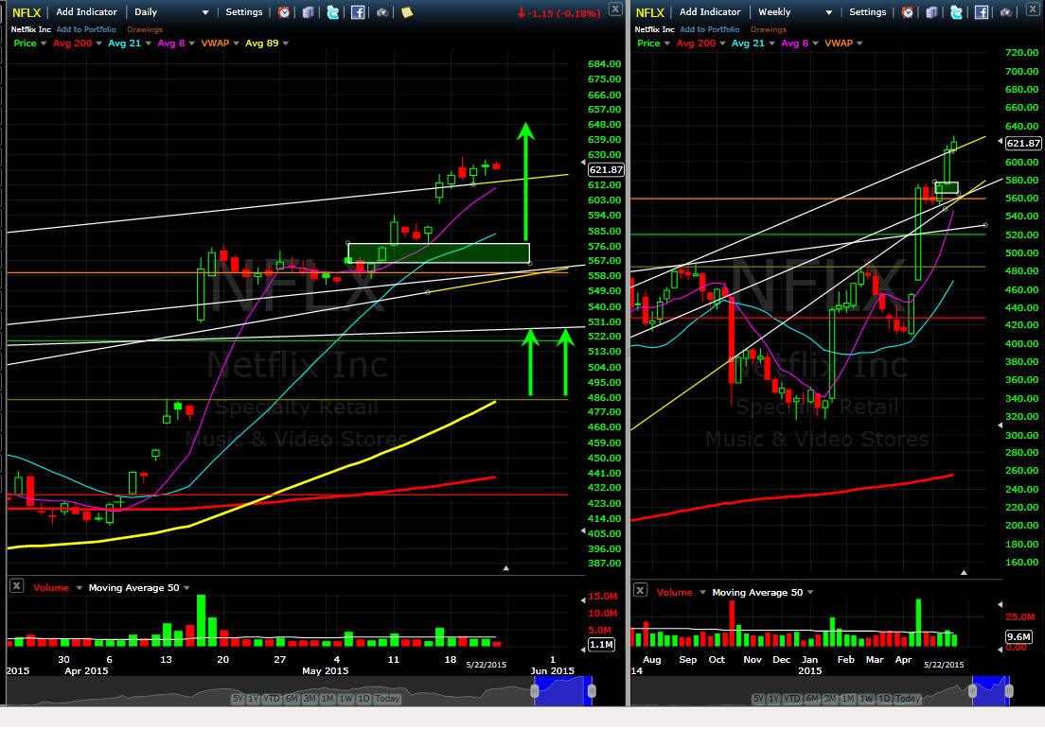Open the yellow sticky note icon in Daily chart

click(x=407, y=12)
